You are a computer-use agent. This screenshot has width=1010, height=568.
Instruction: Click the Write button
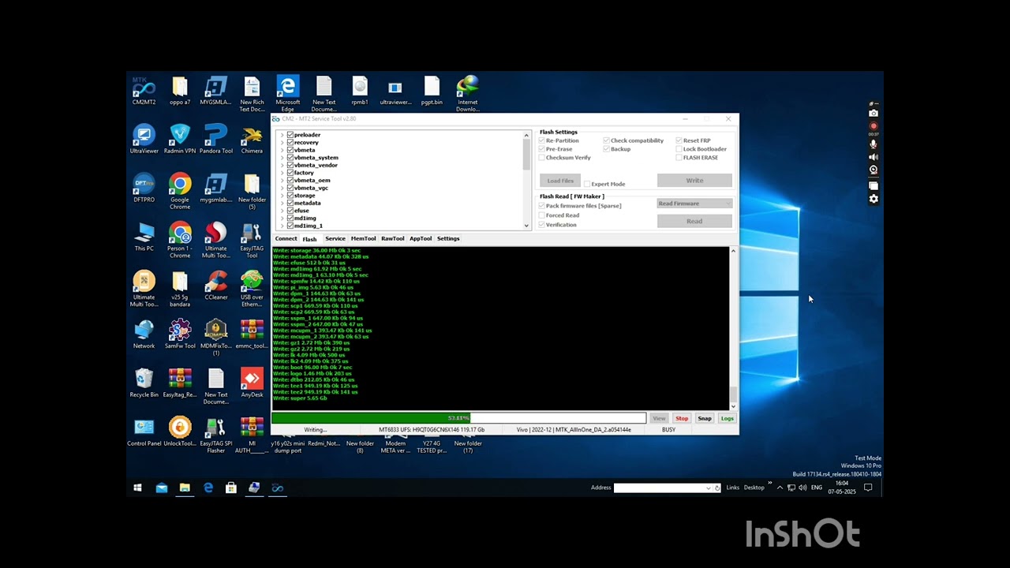pyautogui.click(x=694, y=181)
